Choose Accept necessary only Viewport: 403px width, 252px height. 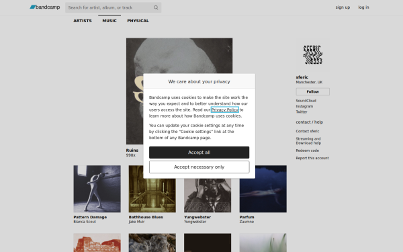pyautogui.click(x=199, y=167)
